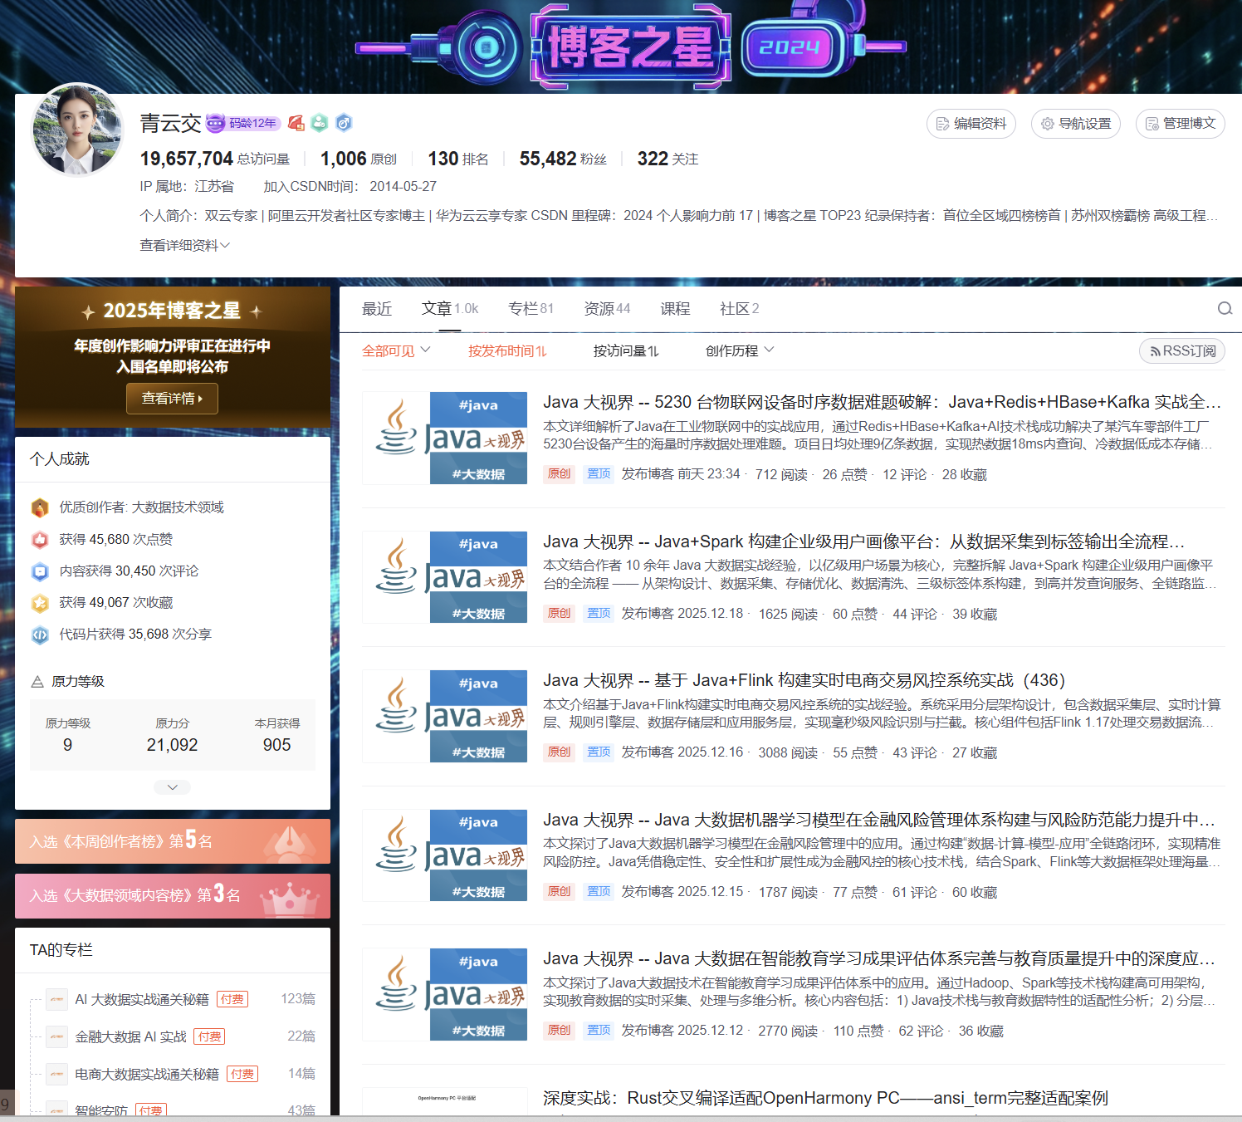
Task: Sort articles 按发布时间
Action: click(x=507, y=351)
